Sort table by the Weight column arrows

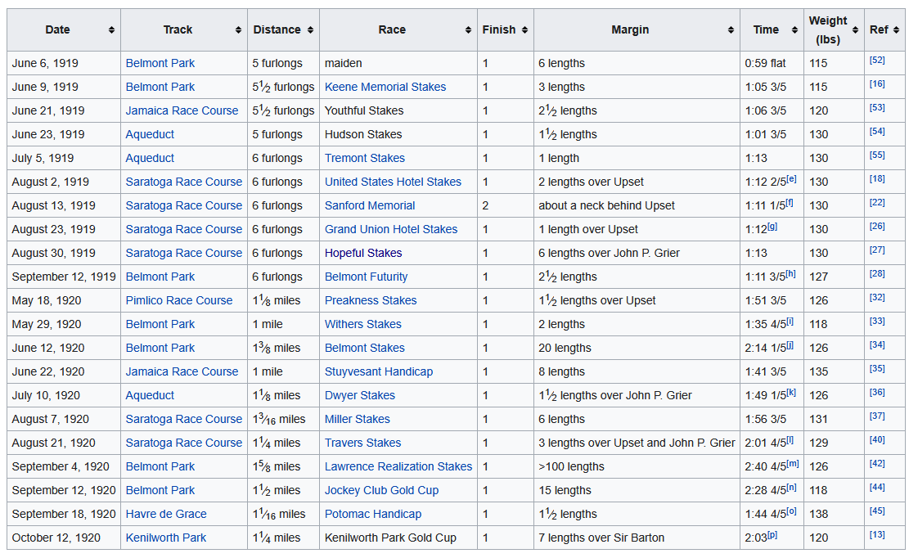click(x=855, y=29)
